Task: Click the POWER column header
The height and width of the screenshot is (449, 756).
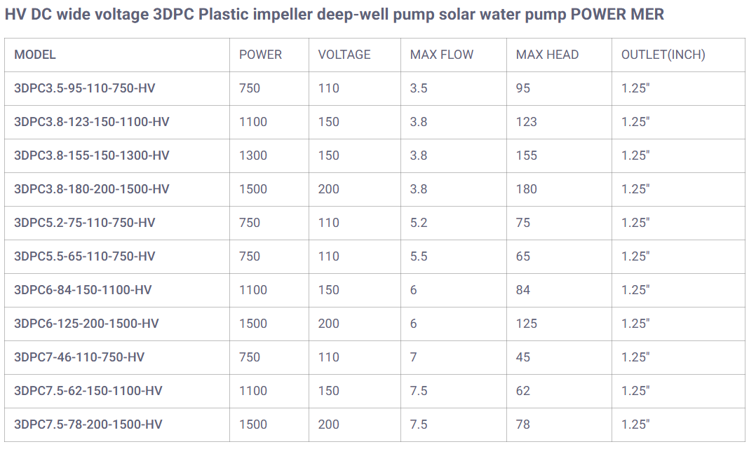Action: pos(260,55)
